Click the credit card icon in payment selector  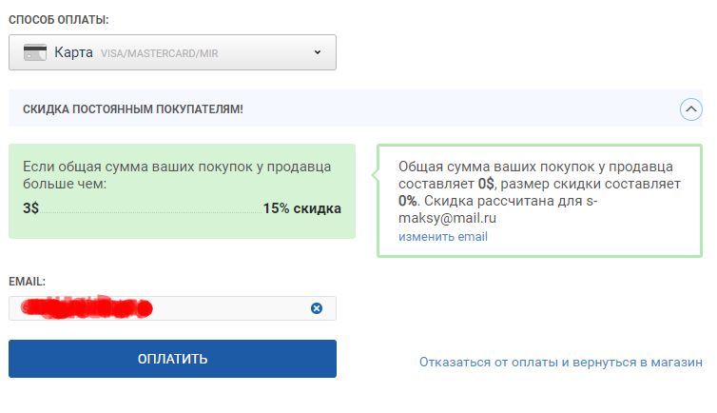36,52
